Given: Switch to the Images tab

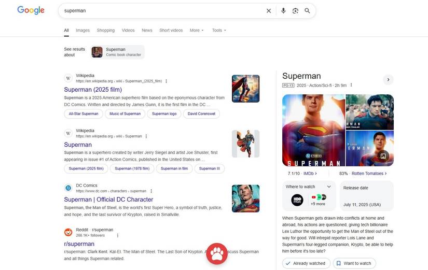Looking at the screenshot, I should point(82,30).
